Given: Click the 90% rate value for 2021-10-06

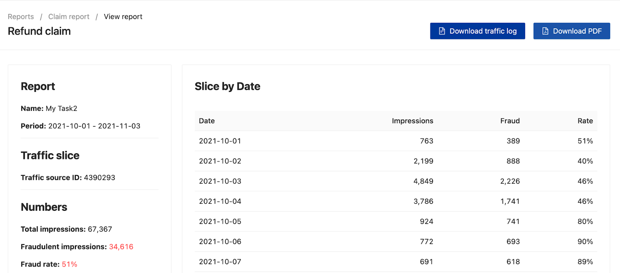Looking at the screenshot, I should coord(585,242).
